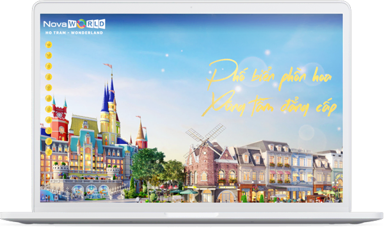Screen dimensions: 384x240
Task: Click the HO TRAM - WONDERLAND subtitle
Action: [74, 33]
